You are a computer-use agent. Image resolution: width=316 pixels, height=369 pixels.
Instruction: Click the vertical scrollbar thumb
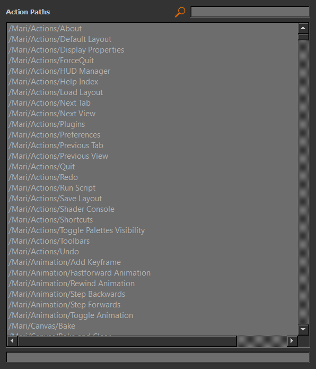tap(303, 37)
